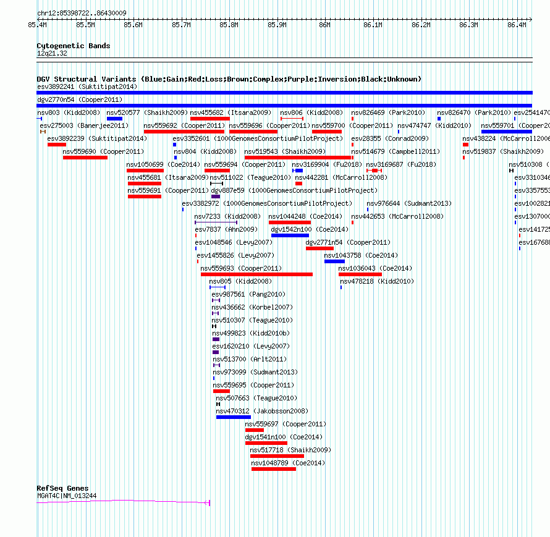Click nsv513700 (Arlt2011) label
Image resolution: width=550 pixels, height=537 pixels.
coord(250,359)
